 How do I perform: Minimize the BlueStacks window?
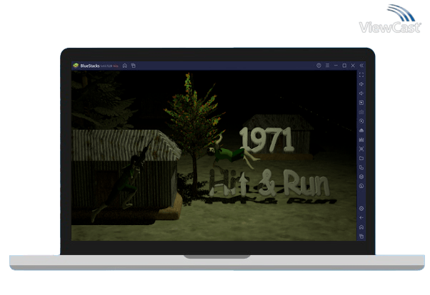[x=336, y=66]
